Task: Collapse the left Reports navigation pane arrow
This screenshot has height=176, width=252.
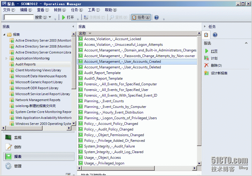Action: (73, 26)
